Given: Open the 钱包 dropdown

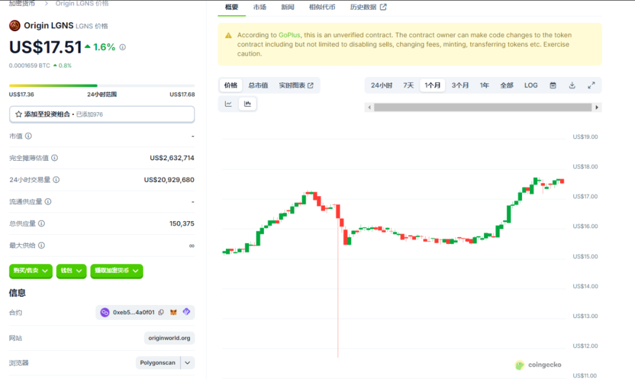Looking at the screenshot, I should coord(72,271).
